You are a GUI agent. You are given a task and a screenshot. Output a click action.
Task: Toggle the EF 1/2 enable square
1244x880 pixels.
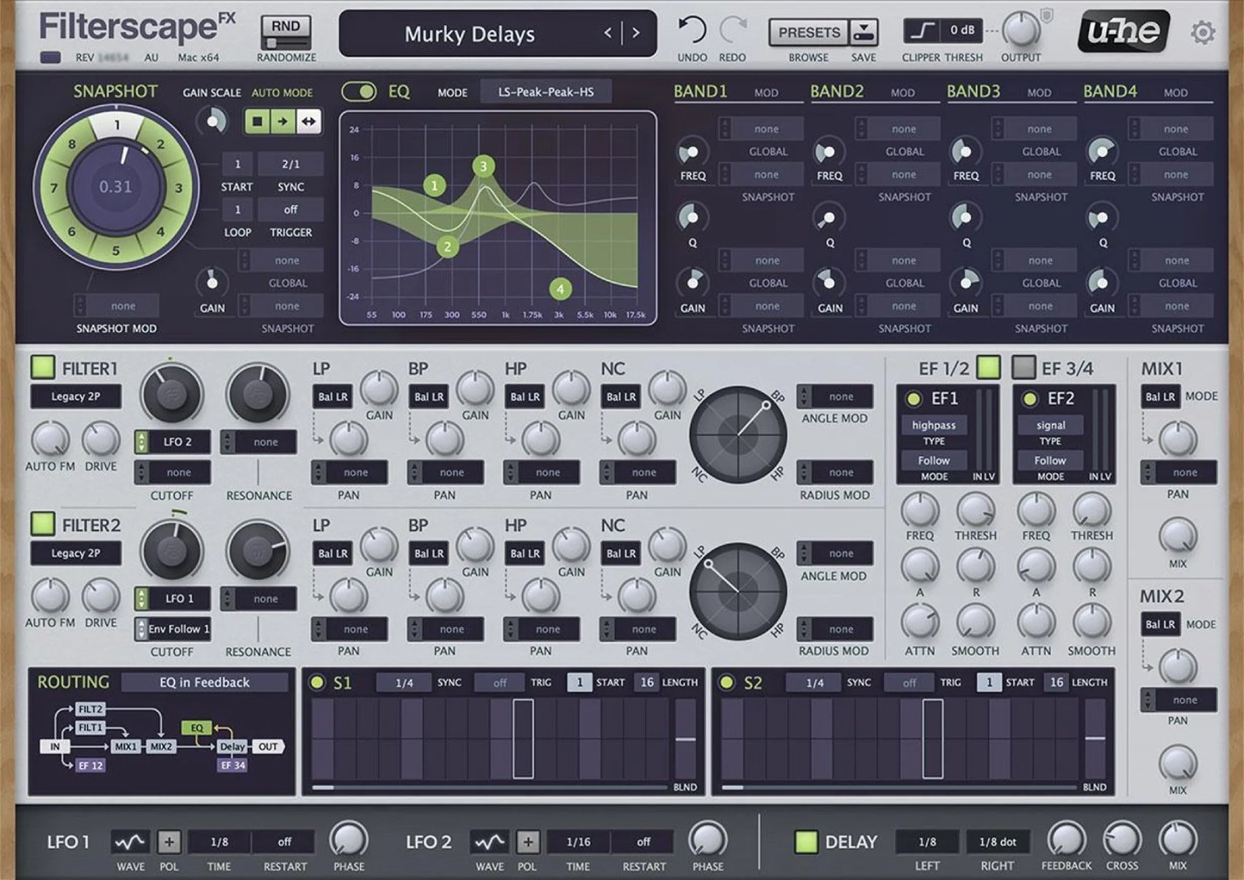pos(989,367)
